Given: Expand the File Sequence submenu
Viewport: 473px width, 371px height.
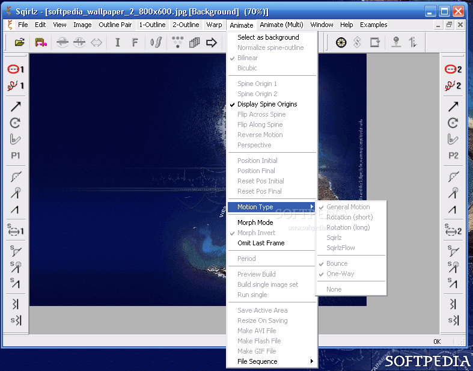Looking at the screenshot, I should point(272,361).
